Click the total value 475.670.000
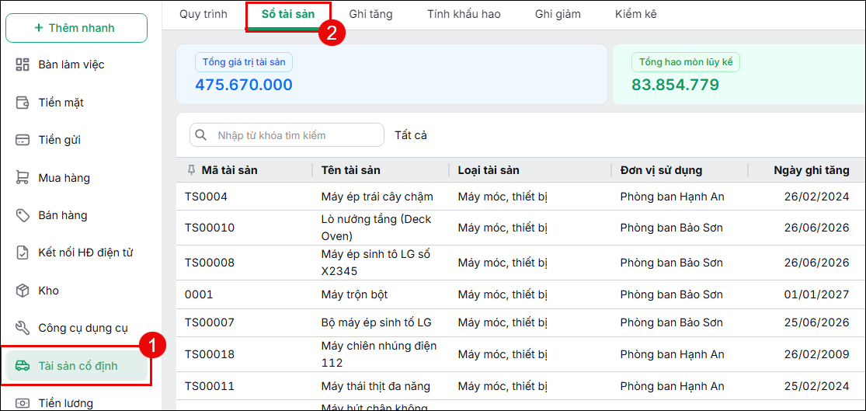 pos(244,85)
